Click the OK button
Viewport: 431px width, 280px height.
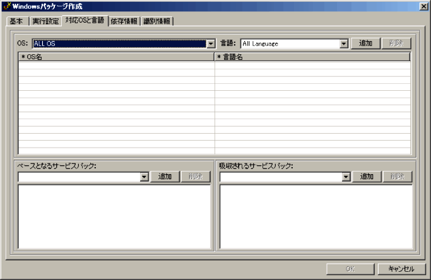350,269
